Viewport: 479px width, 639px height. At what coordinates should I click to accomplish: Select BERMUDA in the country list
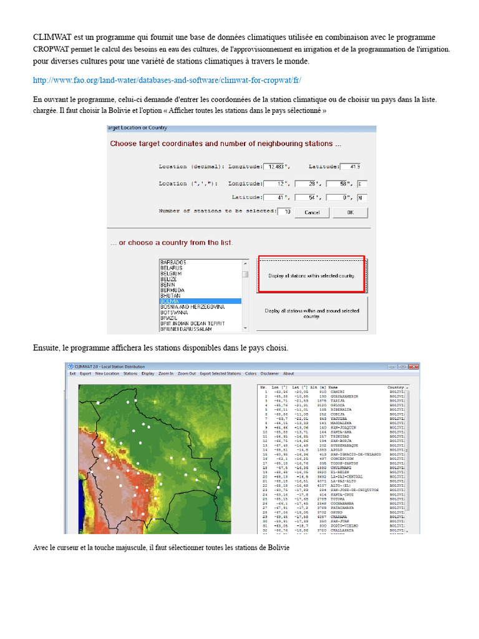coord(172,290)
